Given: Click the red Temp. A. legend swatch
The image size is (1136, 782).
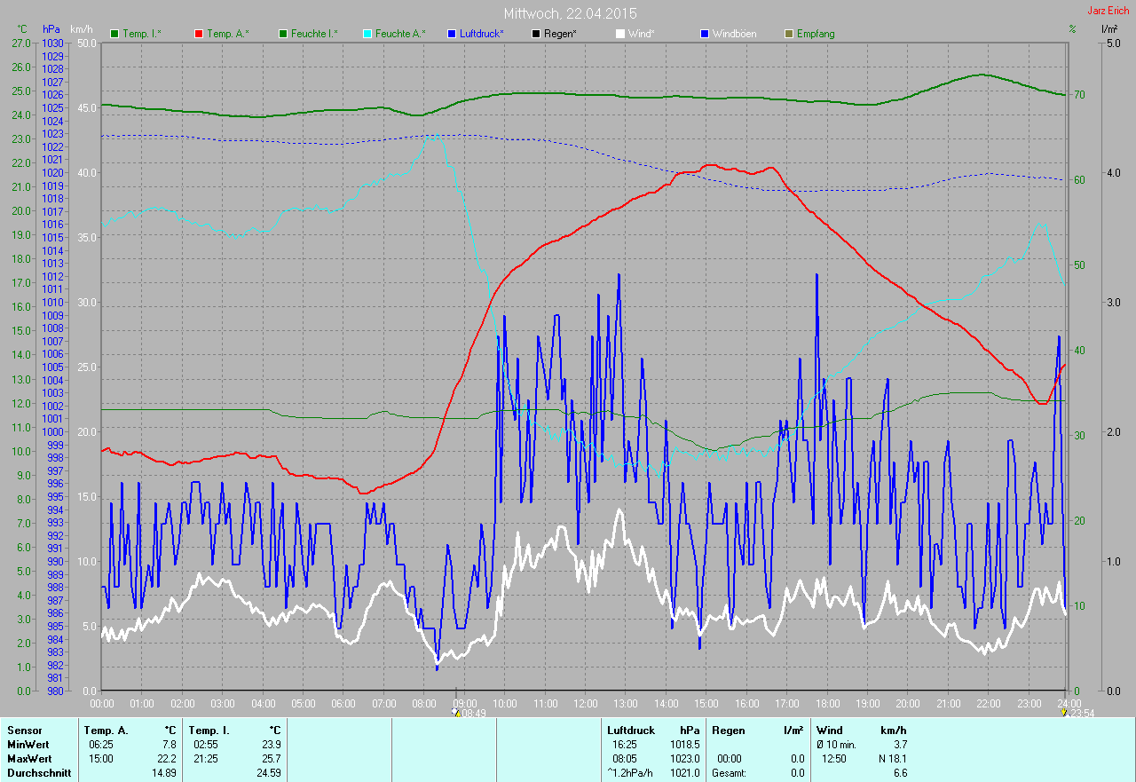Looking at the screenshot, I should pos(198,34).
